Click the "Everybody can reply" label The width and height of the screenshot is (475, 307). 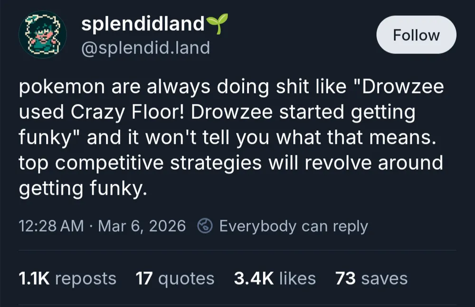[x=294, y=226]
